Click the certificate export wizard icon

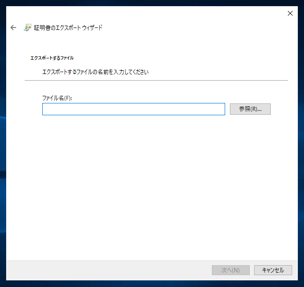(x=28, y=28)
